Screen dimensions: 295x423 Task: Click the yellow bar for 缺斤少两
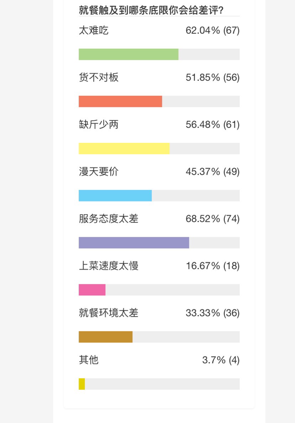[x=124, y=149]
